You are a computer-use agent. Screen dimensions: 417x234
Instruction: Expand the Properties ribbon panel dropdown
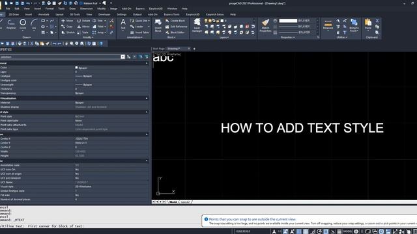click(288, 38)
